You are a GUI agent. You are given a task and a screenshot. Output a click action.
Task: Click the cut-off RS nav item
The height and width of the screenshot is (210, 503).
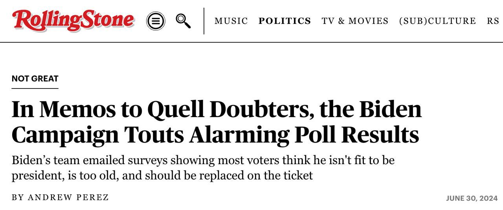(x=493, y=21)
